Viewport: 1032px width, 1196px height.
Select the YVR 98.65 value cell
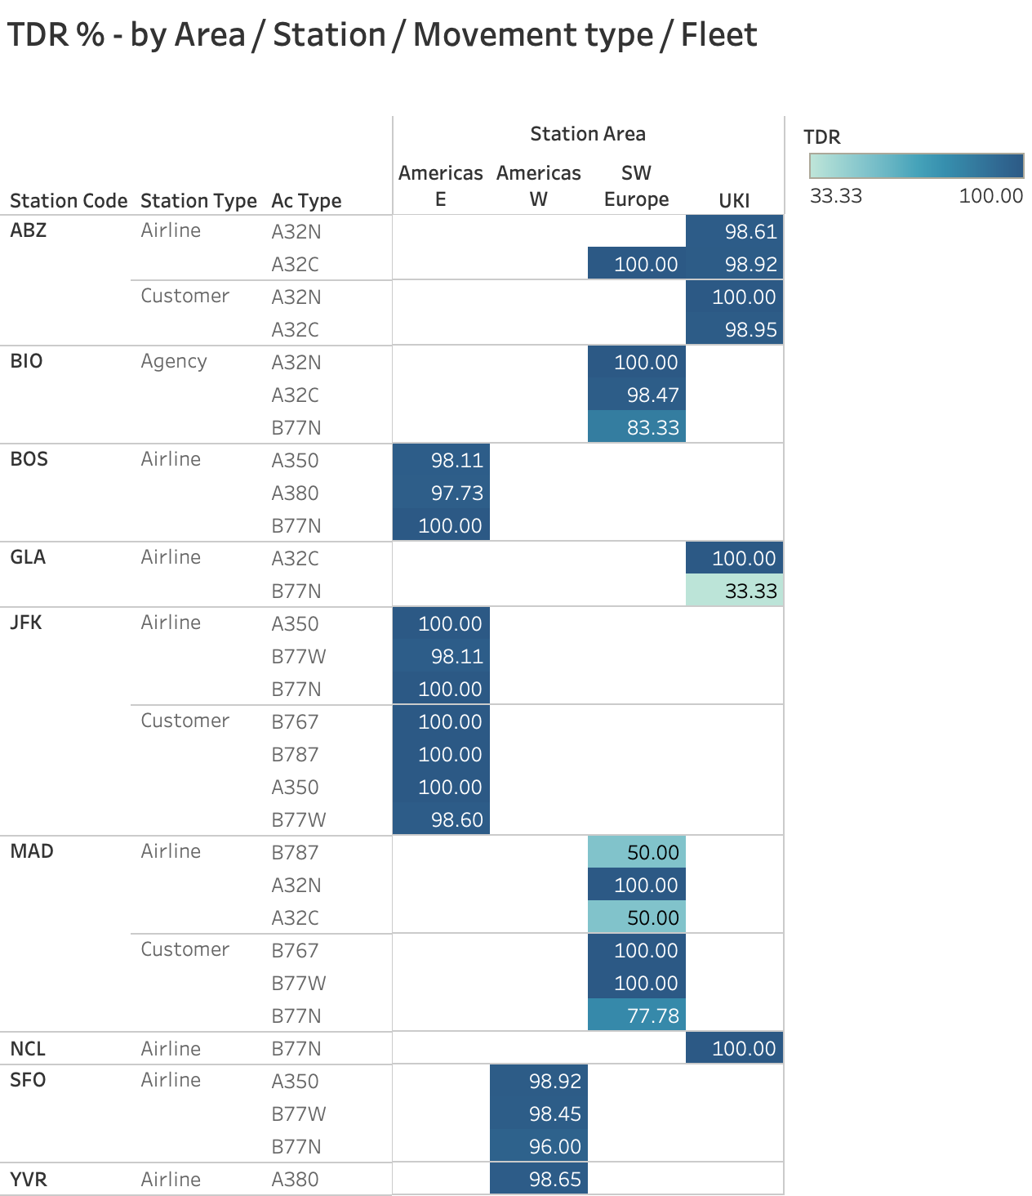539,1179
